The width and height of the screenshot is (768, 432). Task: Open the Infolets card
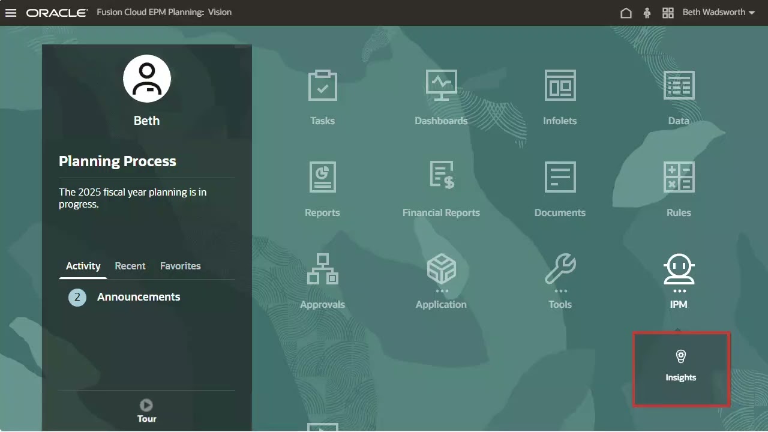tap(560, 97)
